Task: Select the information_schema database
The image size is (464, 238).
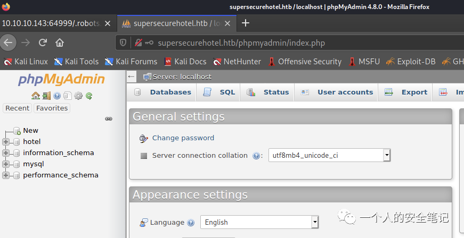Action: coord(58,153)
